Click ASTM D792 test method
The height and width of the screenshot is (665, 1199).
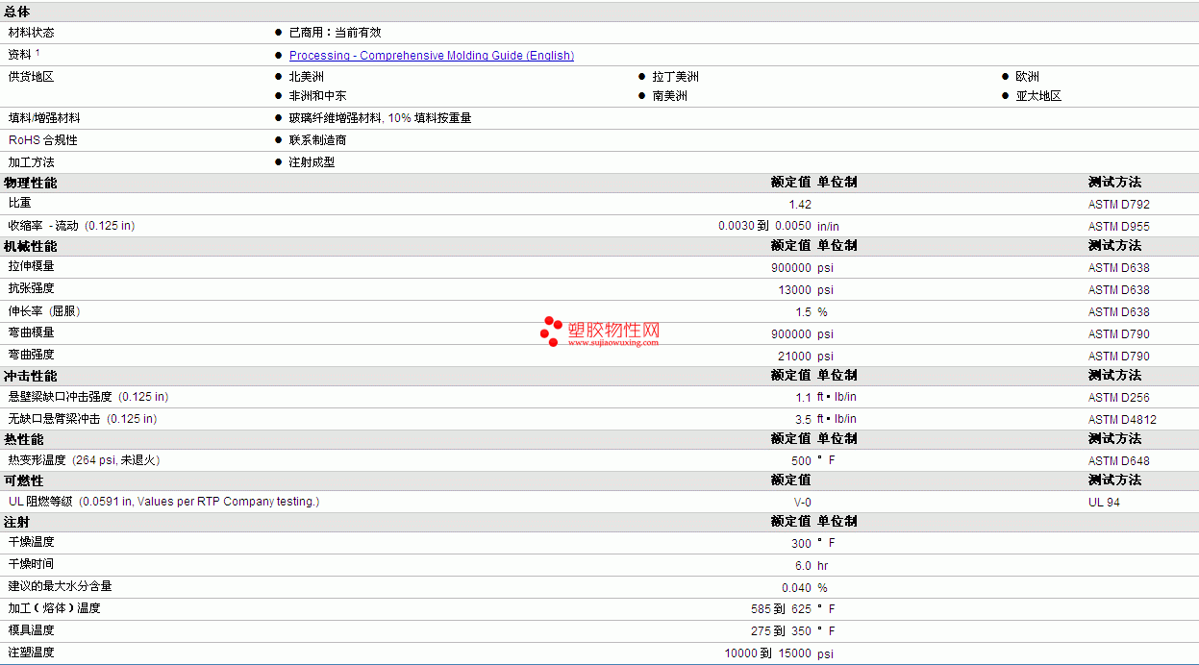pos(1119,205)
